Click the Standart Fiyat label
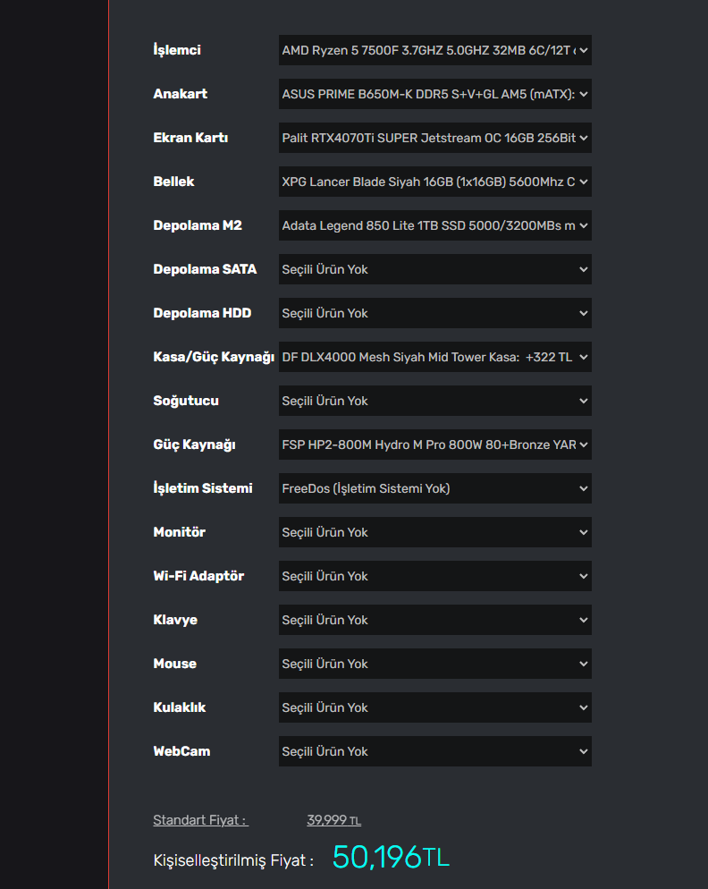The height and width of the screenshot is (889, 708). [x=200, y=820]
